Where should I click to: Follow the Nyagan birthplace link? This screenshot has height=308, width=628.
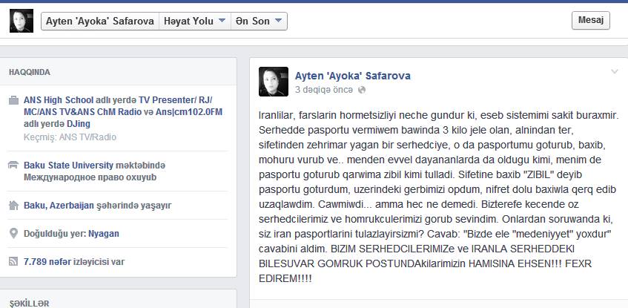[x=104, y=234]
